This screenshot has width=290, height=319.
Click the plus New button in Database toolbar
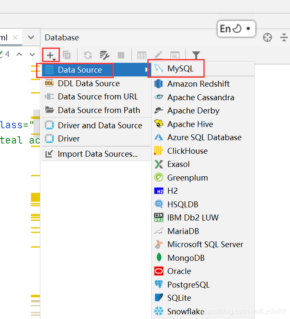click(x=51, y=55)
